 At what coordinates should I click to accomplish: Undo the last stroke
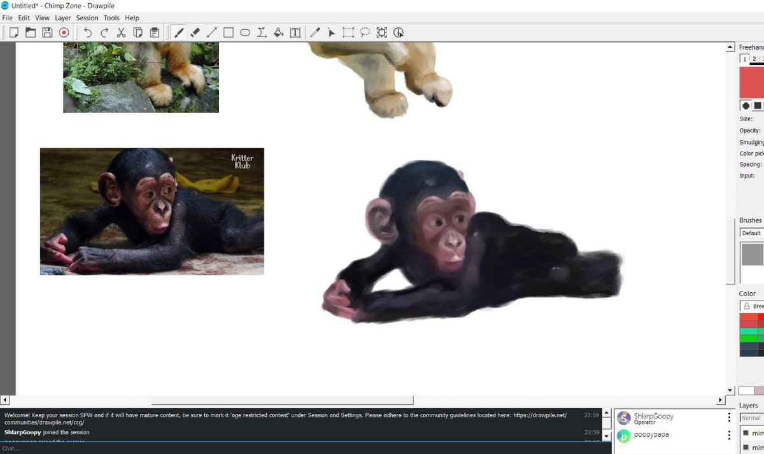[x=88, y=32]
